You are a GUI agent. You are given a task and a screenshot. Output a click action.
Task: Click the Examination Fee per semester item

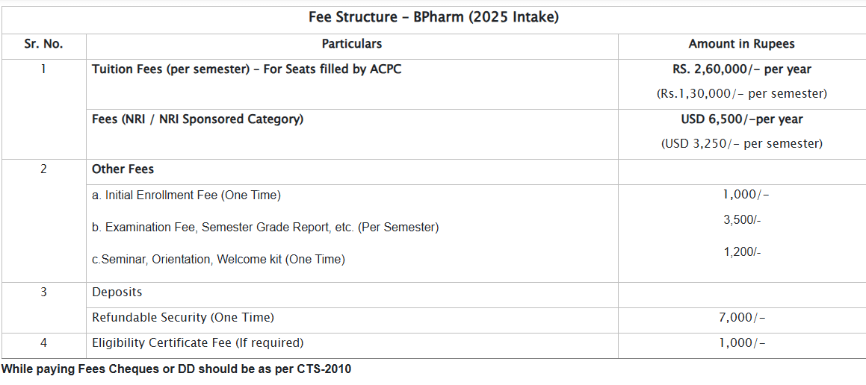pyautogui.click(x=265, y=228)
